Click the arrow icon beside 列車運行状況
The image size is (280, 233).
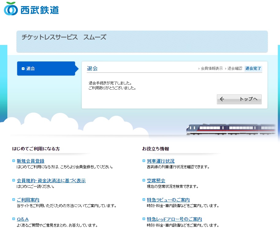tap(144, 161)
